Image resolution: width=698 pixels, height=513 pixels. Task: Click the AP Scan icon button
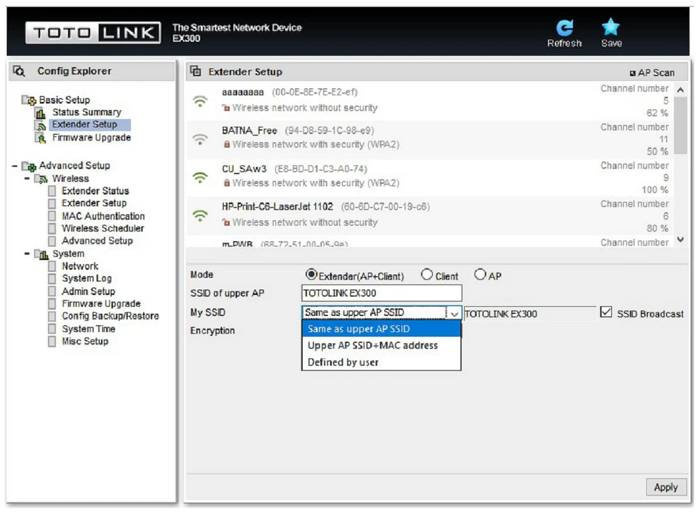tap(633, 73)
